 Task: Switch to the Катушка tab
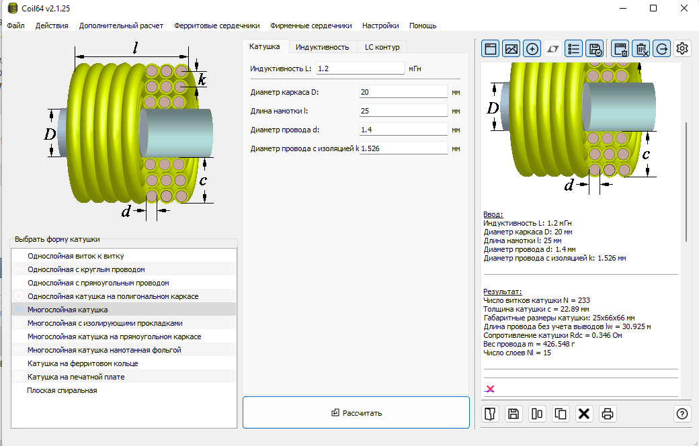point(265,46)
